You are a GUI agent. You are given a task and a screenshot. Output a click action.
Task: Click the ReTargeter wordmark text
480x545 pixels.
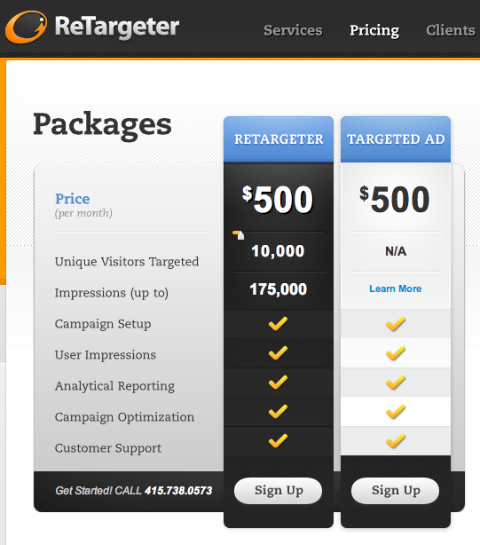(117, 28)
